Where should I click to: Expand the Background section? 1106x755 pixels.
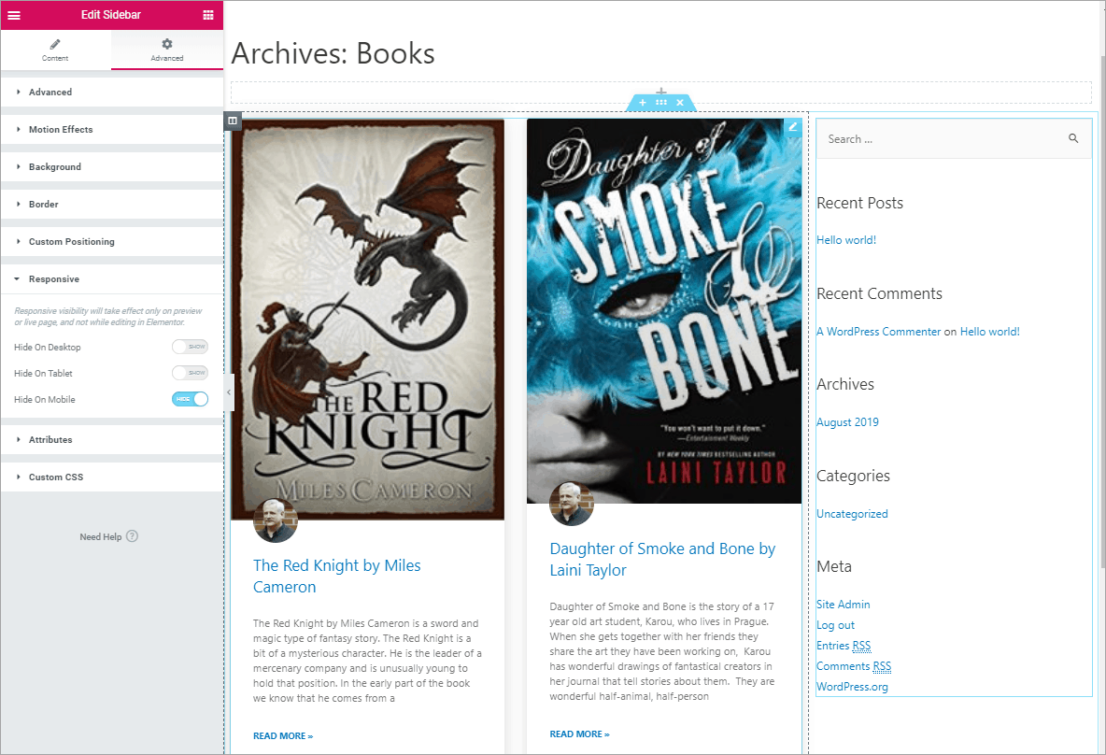coord(112,166)
